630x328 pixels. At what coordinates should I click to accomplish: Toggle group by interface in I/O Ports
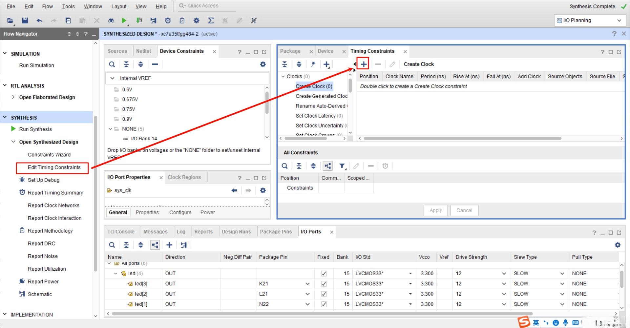155,245
